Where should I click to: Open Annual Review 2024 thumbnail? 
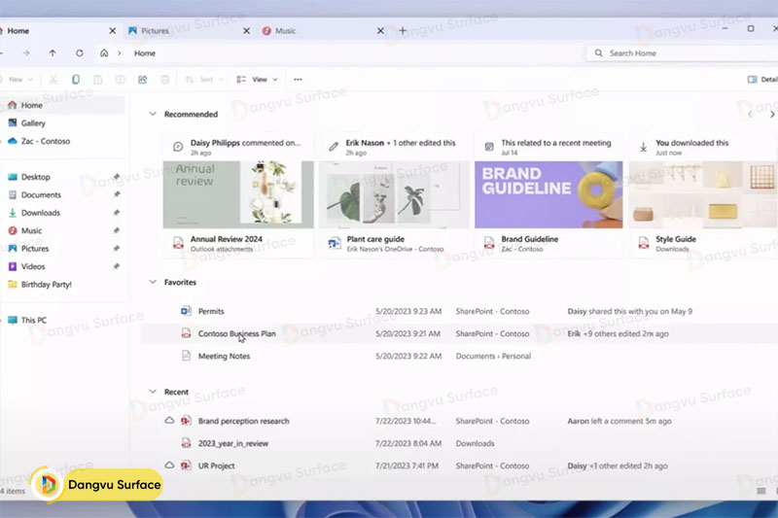(x=238, y=194)
